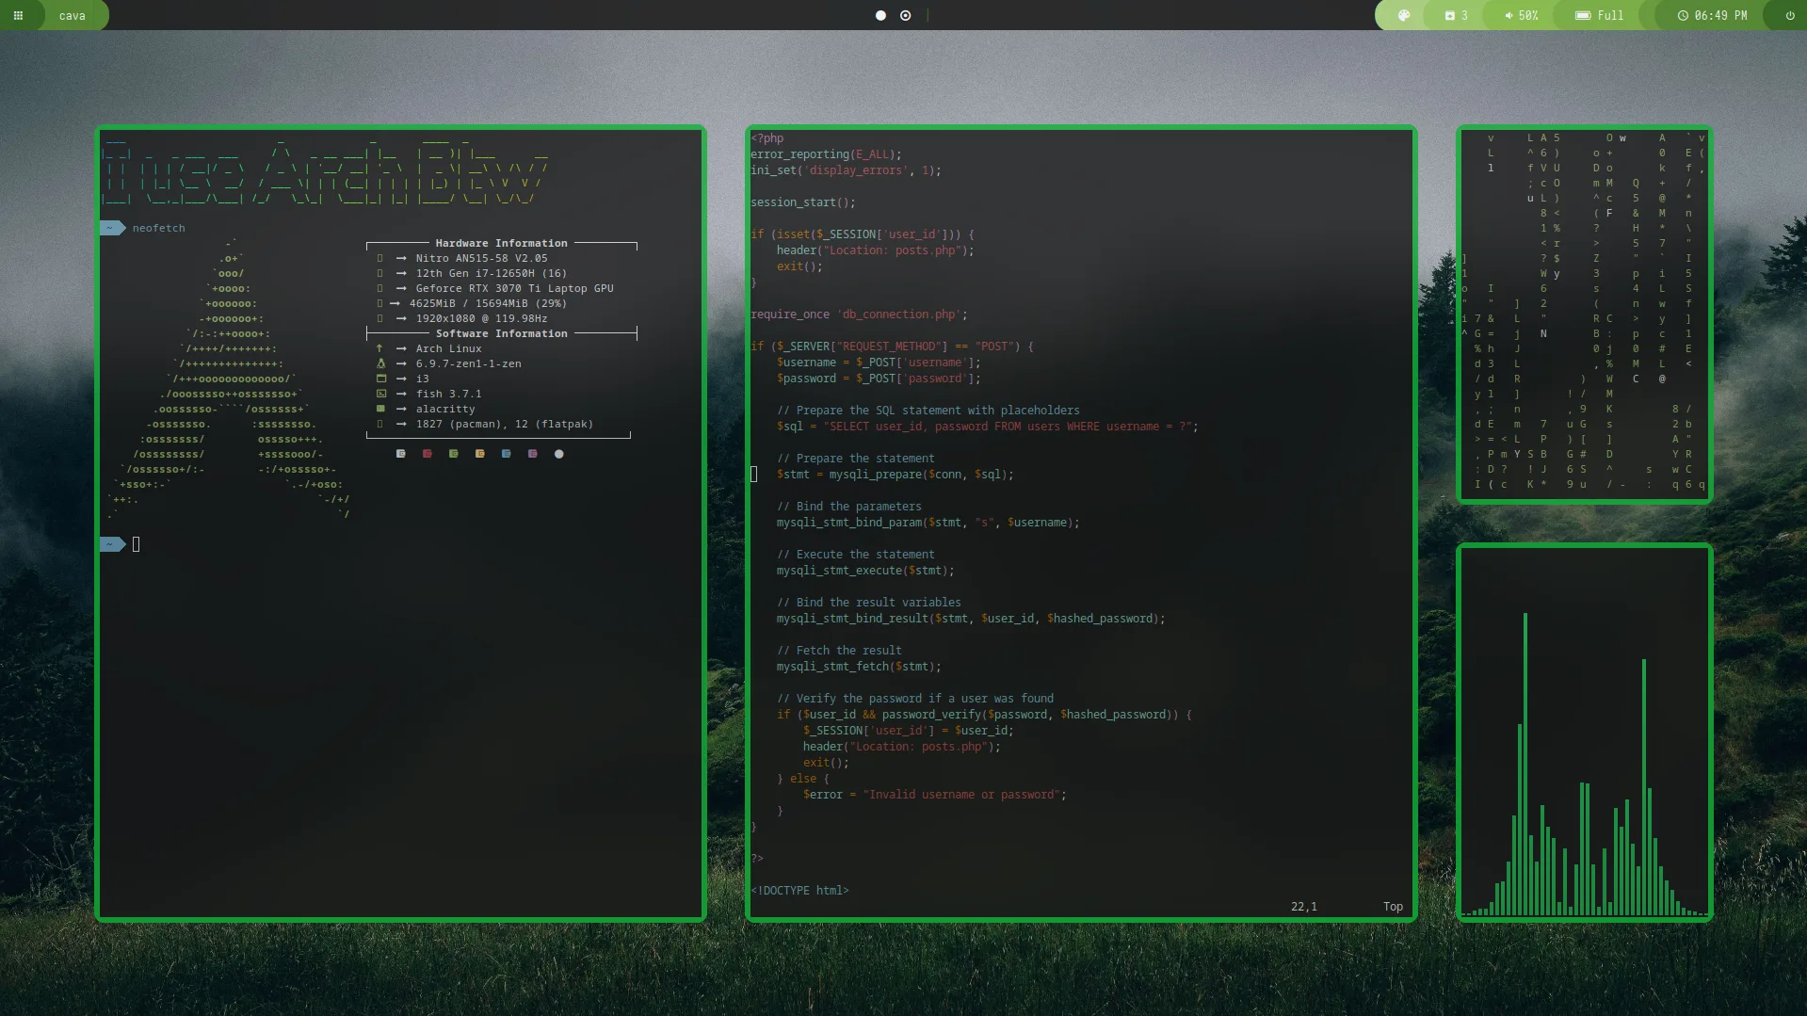Click the mysqli_stmt_bind_param line
The width and height of the screenshot is (1807, 1016).
click(x=928, y=523)
